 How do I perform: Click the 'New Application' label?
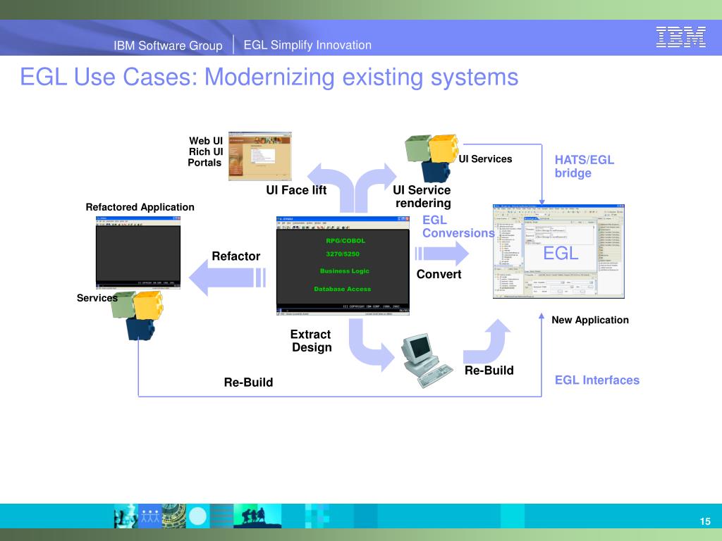590,320
